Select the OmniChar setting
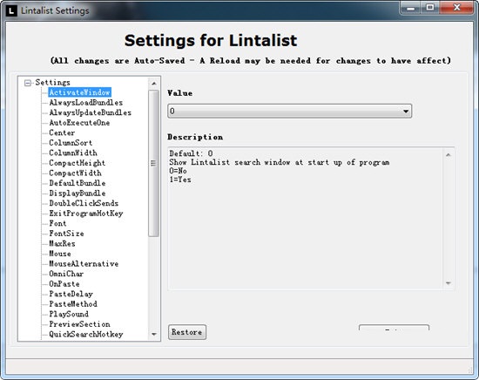The height and width of the screenshot is (380, 479). (x=66, y=274)
